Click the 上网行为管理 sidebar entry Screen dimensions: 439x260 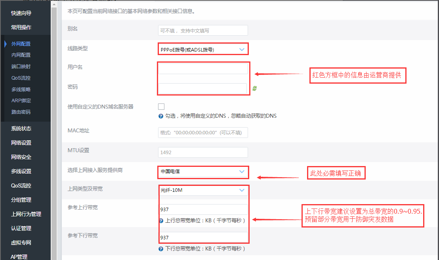click(x=26, y=214)
